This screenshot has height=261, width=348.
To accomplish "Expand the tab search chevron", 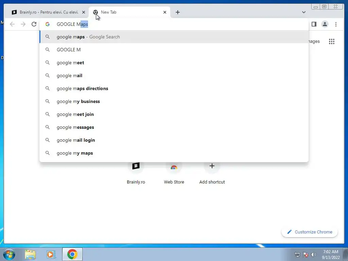I will 304,12.
